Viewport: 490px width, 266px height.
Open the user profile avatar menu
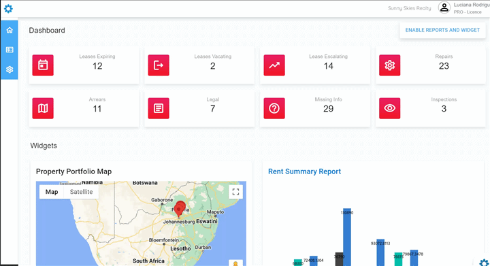(444, 7)
